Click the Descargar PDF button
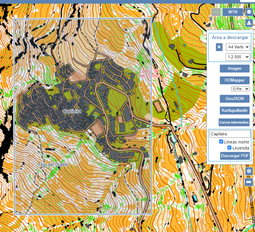 coord(235,156)
